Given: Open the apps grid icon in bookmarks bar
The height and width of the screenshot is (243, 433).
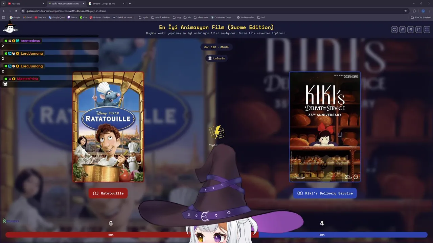Looking at the screenshot, I should pos(3,17).
